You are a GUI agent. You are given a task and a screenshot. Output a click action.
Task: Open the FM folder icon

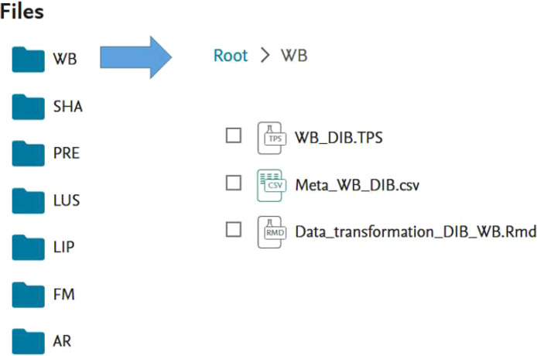[28, 295]
